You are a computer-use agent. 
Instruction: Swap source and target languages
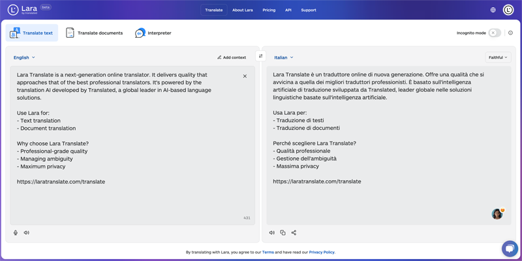point(261,57)
